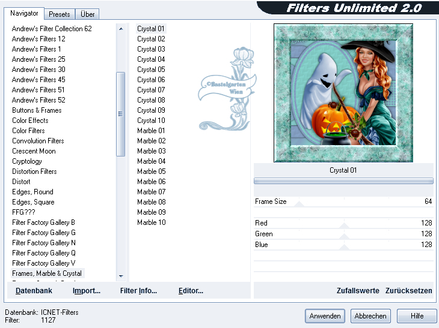Select Andrew's Filters 25 category

pyautogui.click(x=38, y=59)
